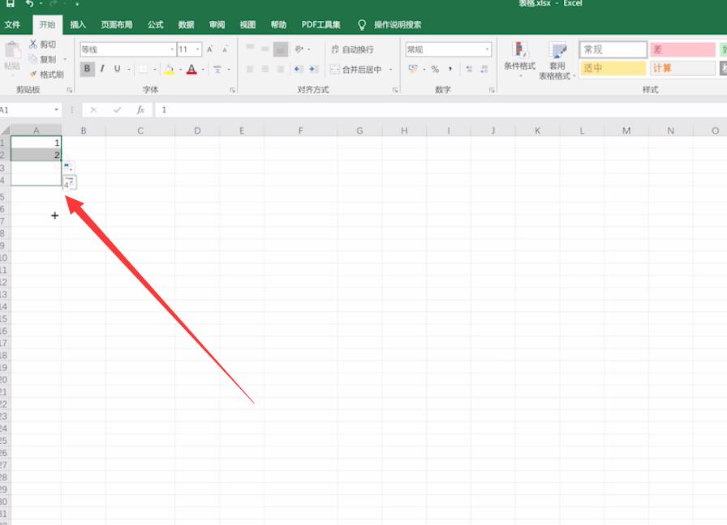Screen dimensions: 727x525
Task: Open the 等线 font name dropdown
Action: point(172,49)
